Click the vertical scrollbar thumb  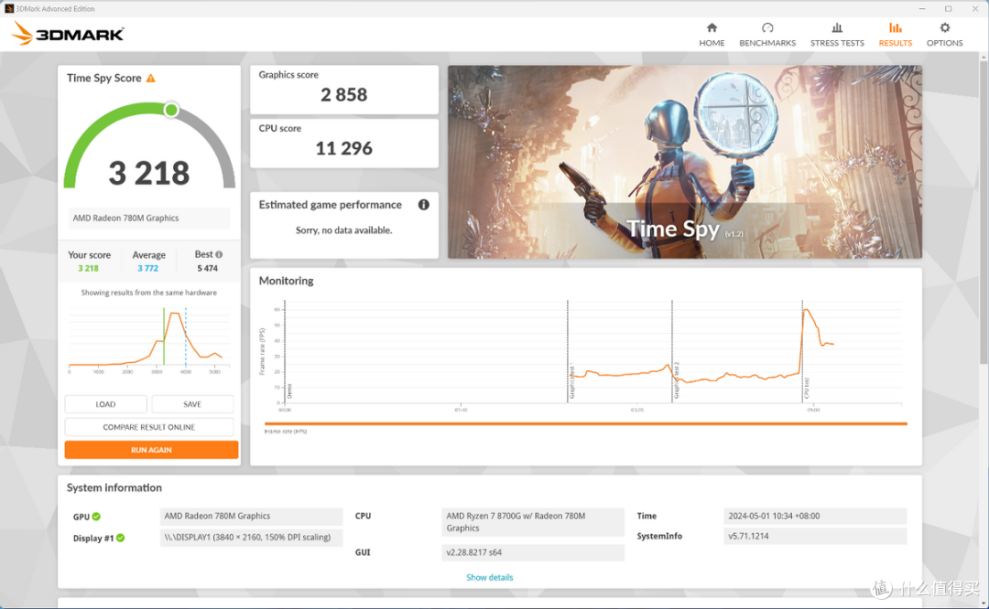point(984,212)
